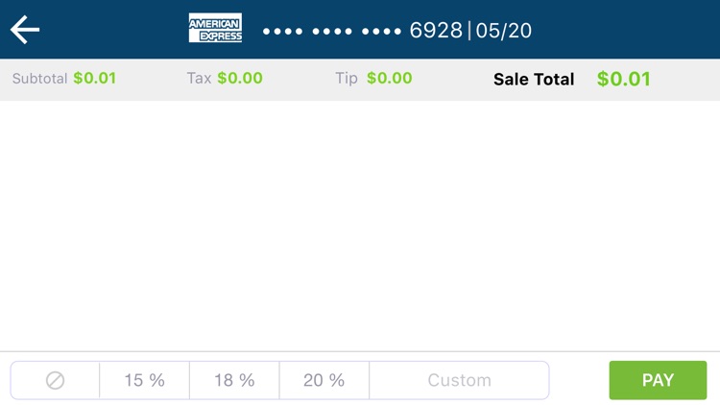Tap the masked card number dots
The width and height of the screenshot is (720, 405).
pos(332,31)
